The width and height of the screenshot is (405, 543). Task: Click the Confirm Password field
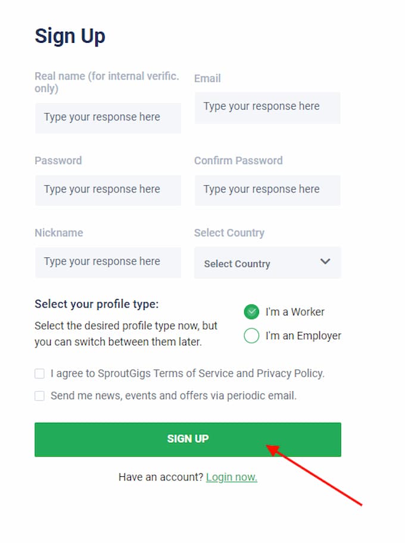(x=267, y=190)
